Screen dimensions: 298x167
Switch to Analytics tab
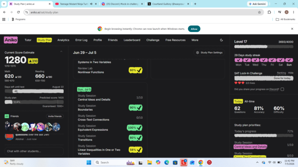(x=63, y=40)
